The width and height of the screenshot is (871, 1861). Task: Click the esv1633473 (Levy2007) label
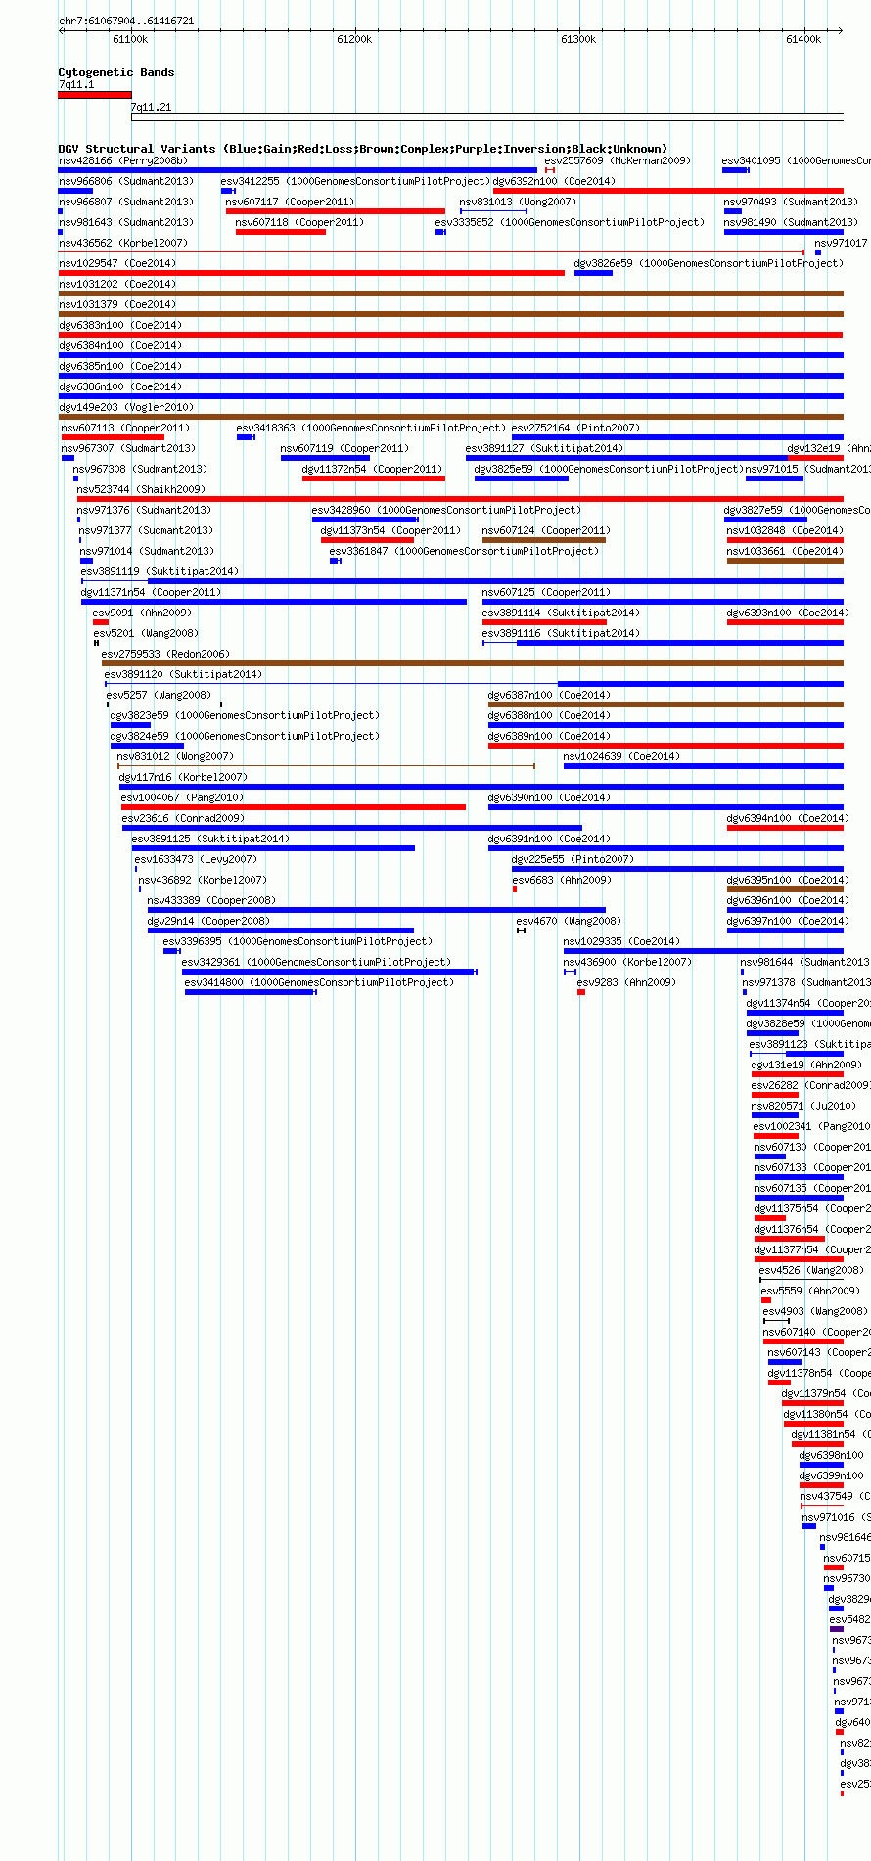coord(196,859)
